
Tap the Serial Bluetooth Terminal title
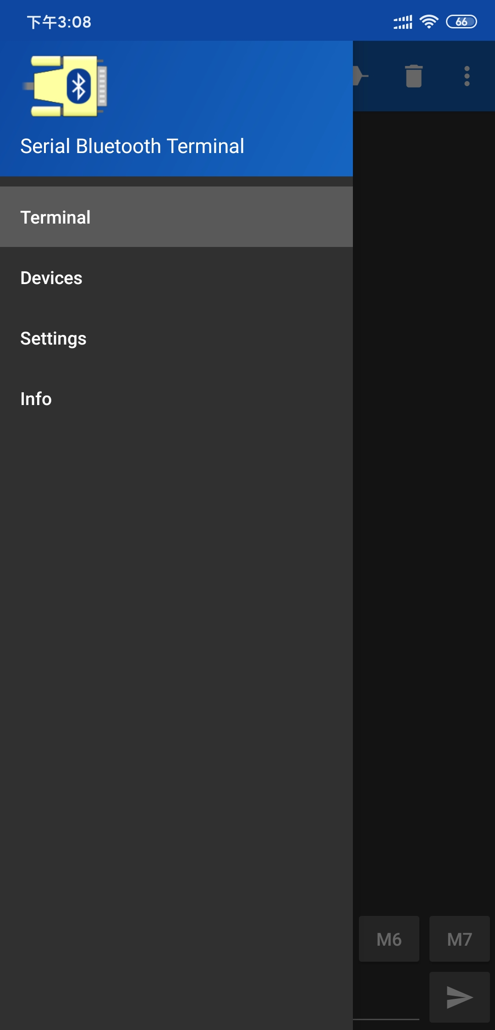pos(132,146)
